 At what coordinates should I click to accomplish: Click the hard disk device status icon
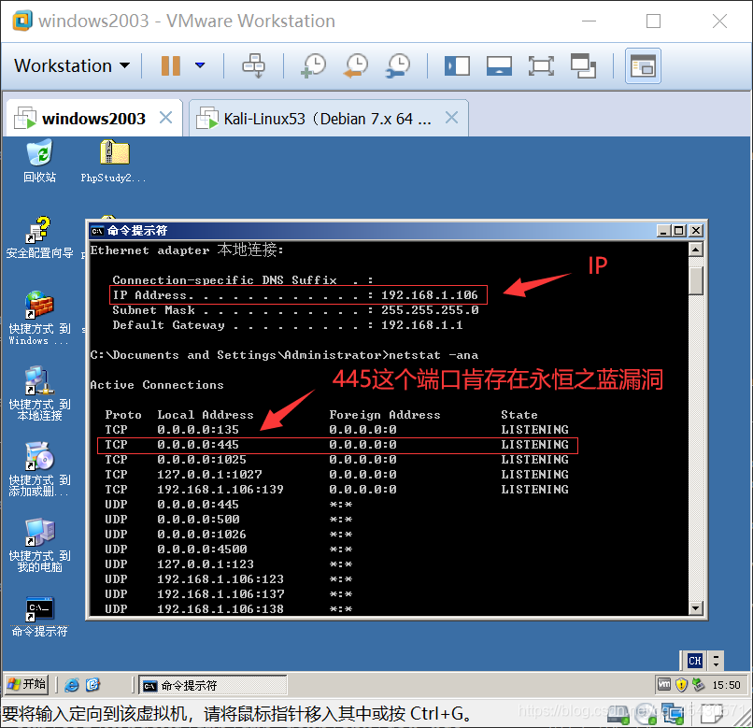618,717
